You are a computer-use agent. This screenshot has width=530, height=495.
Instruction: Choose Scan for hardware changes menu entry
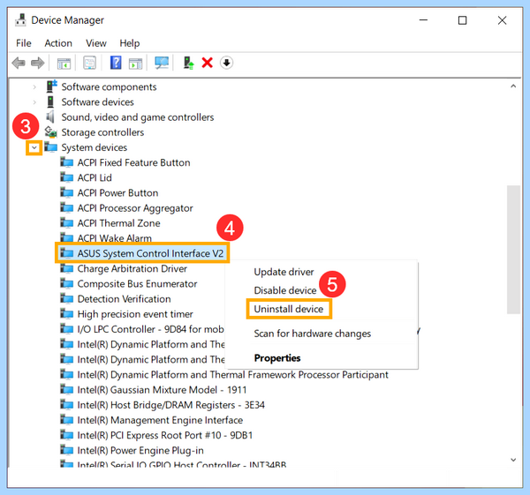(x=313, y=334)
